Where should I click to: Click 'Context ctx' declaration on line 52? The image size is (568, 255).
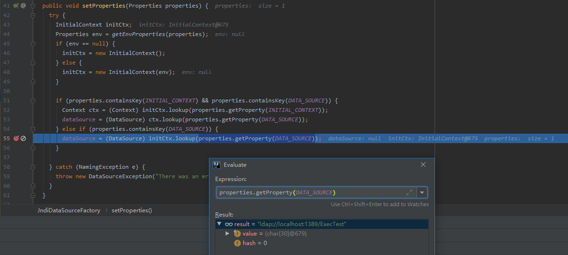coord(80,110)
